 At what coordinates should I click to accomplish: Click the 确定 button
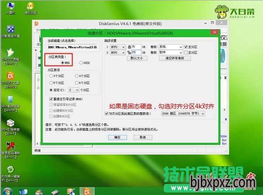[x=118, y=137]
